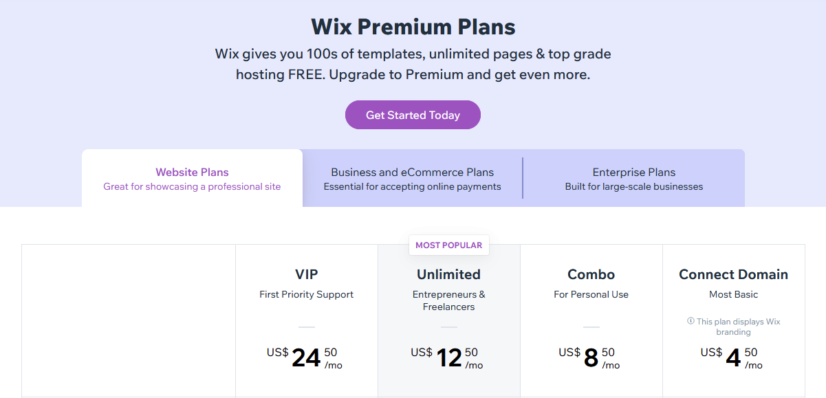Click the Unlimited price US$12.50 per month

(447, 358)
